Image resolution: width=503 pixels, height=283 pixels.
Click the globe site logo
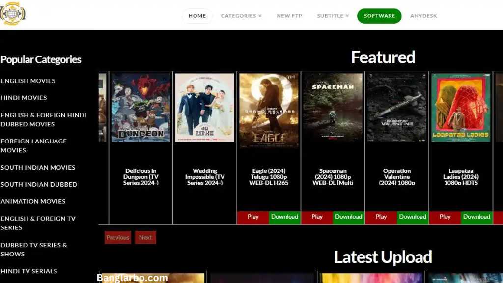(x=12, y=13)
